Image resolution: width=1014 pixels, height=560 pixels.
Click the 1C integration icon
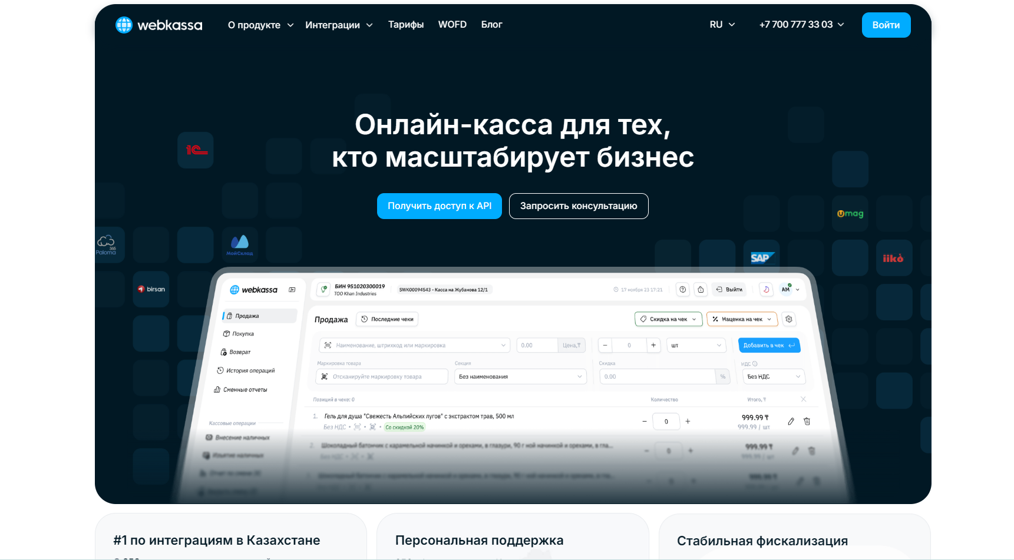pyautogui.click(x=196, y=150)
